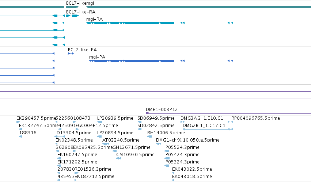The width and height of the screenshot is (311, 182).
Task: Click the DMG3A.2_1.E10.C1 alignment feature
Action: tap(205, 122)
